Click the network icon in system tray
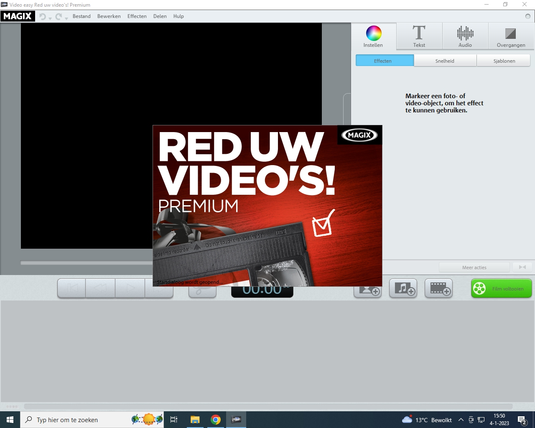 (x=481, y=420)
